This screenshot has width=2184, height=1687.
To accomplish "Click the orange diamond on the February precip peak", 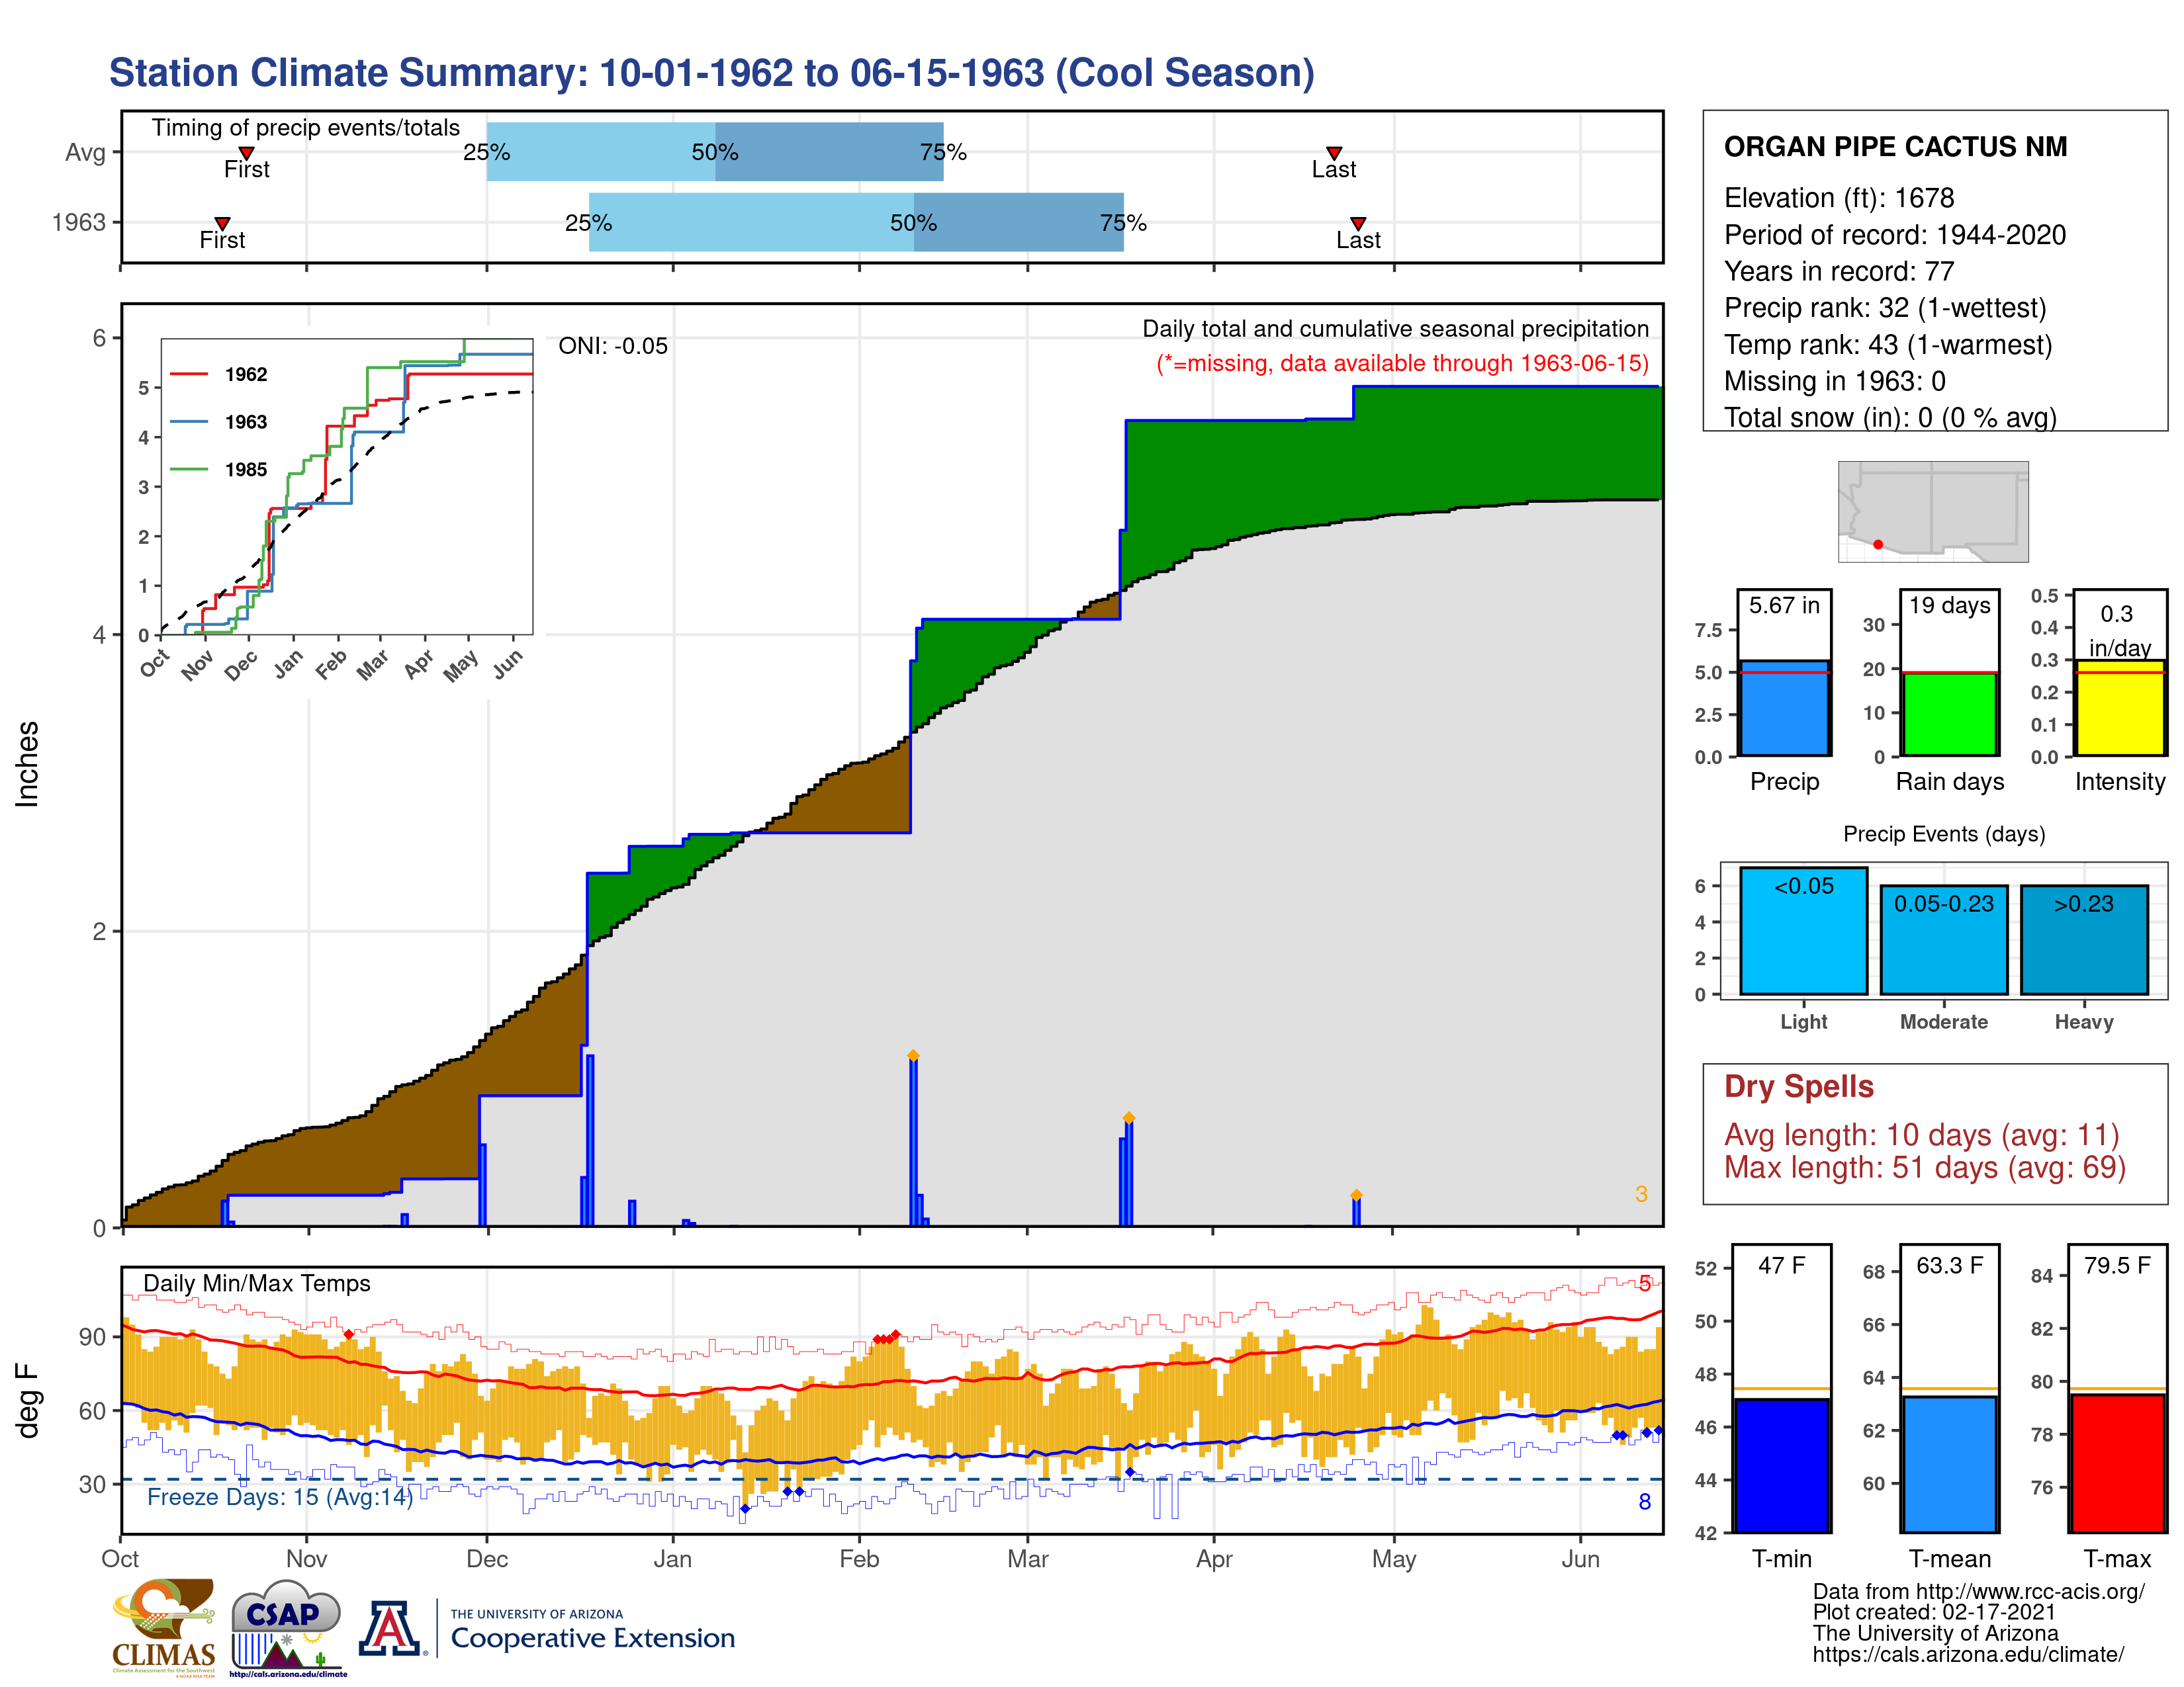I will (913, 1055).
